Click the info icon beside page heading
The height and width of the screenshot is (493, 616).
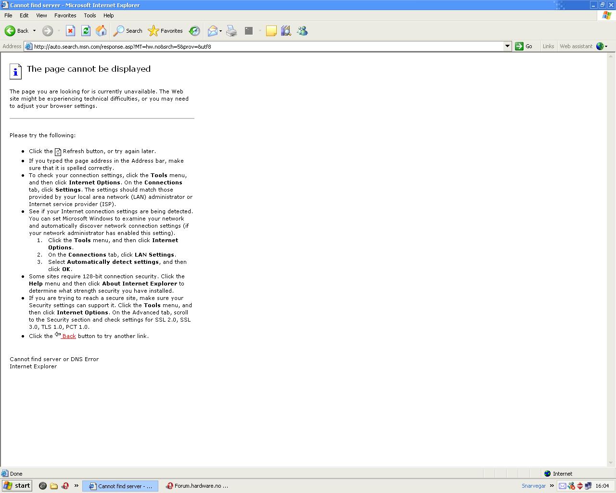coord(15,71)
